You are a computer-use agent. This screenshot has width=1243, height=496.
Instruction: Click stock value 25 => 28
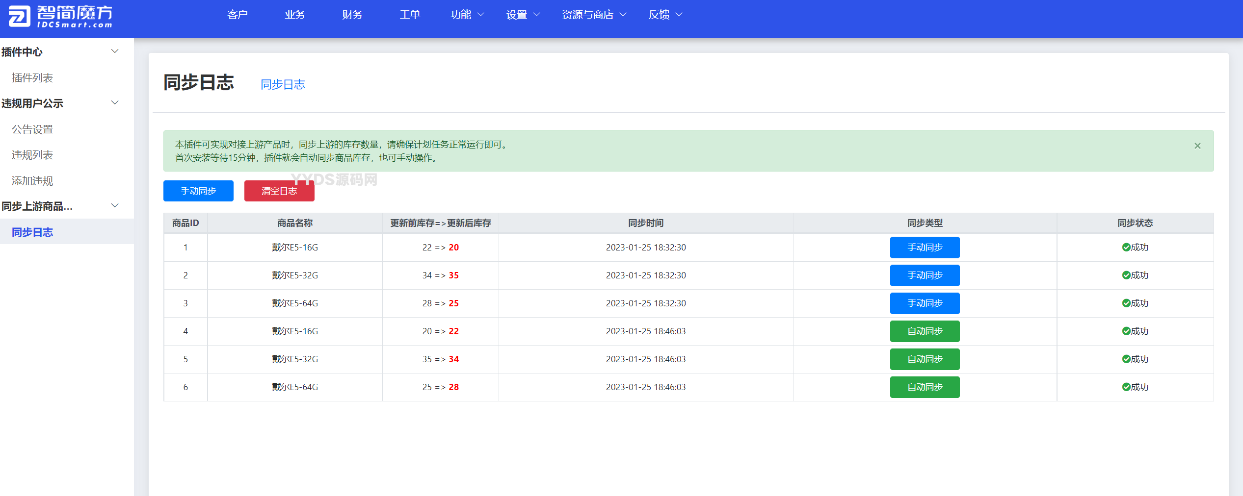tap(441, 387)
